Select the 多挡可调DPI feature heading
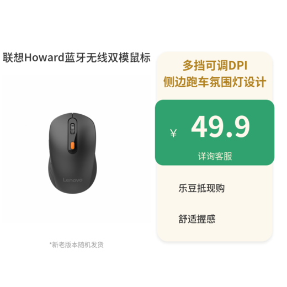 pos(215,66)
